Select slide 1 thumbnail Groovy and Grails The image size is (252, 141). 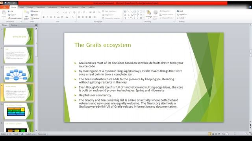19,36
